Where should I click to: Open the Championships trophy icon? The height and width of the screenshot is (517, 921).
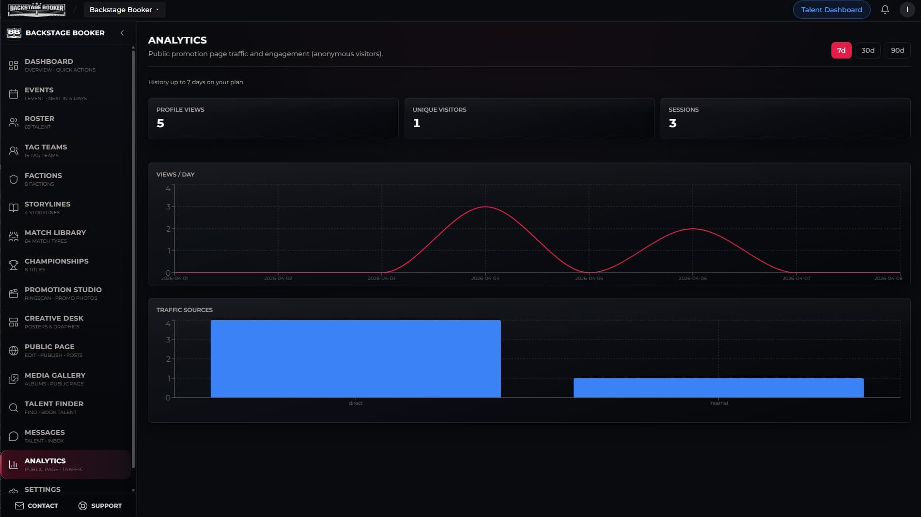[13, 265]
